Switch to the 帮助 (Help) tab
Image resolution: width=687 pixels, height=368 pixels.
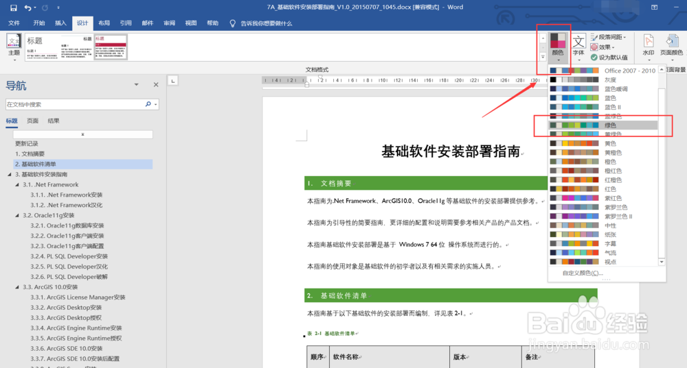pos(212,23)
